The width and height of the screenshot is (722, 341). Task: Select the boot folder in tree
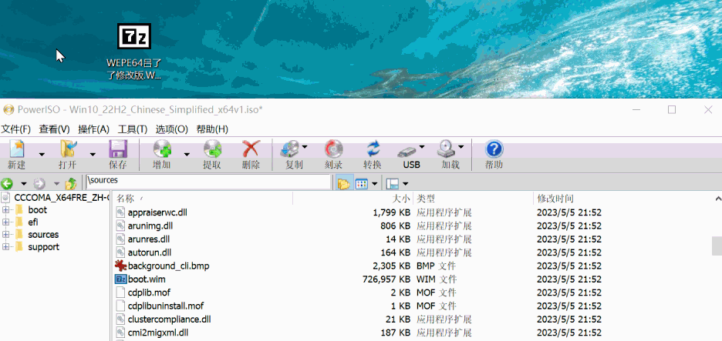37,210
